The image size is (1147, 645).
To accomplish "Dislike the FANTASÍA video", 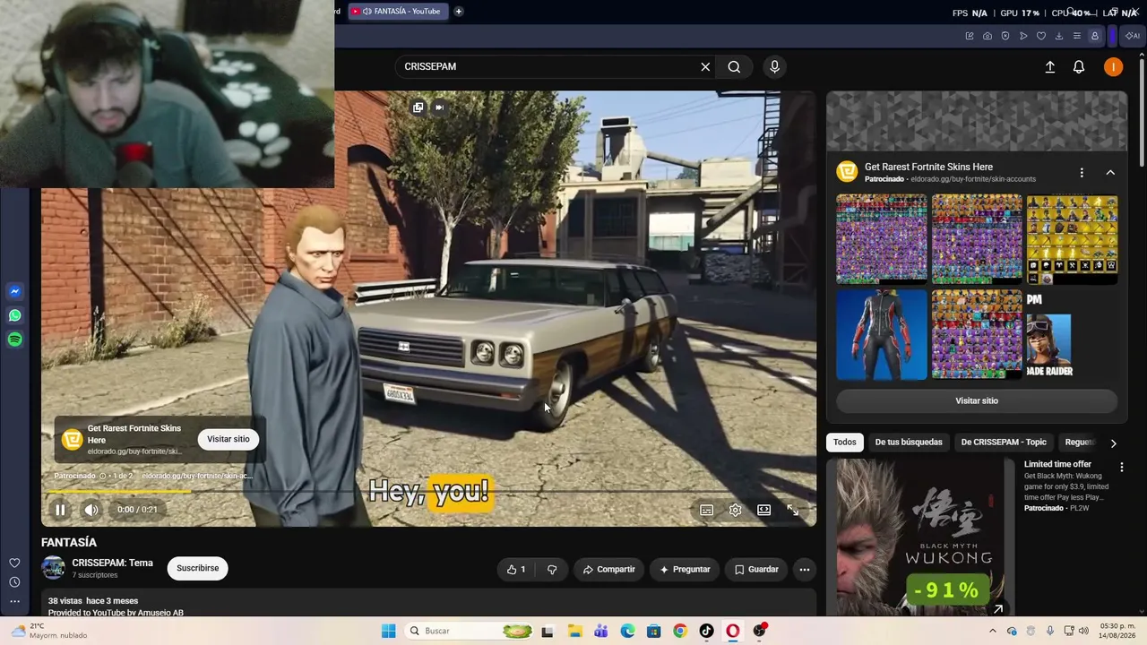I will pyautogui.click(x=552, y=569).
